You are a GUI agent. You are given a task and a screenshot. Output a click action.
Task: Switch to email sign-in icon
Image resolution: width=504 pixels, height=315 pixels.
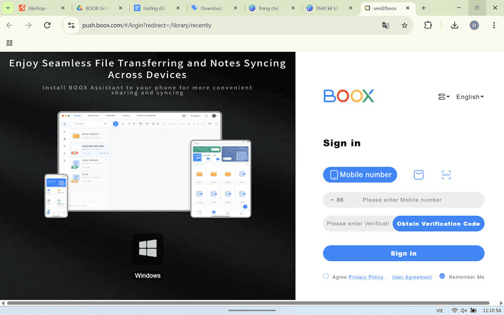(x=419, y=175)
